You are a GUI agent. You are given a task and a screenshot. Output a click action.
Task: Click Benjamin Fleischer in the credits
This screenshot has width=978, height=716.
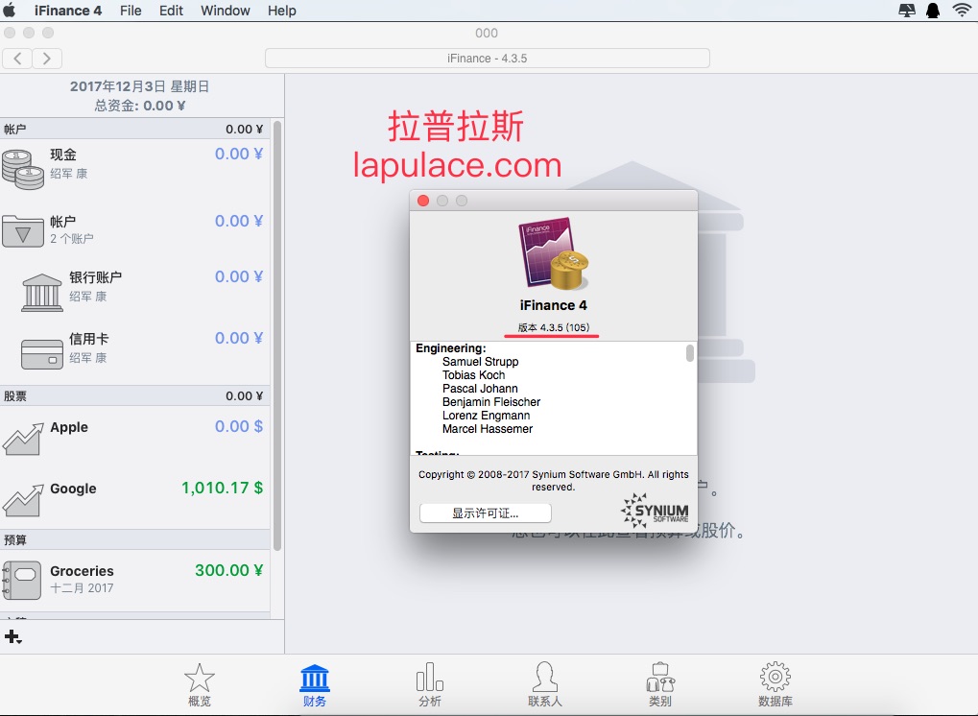[x=490, y=402]
